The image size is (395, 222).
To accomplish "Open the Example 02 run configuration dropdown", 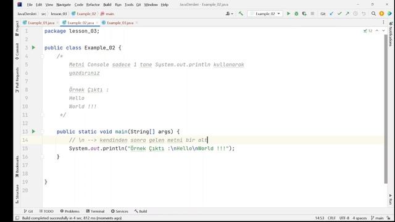I will [265, 14].
